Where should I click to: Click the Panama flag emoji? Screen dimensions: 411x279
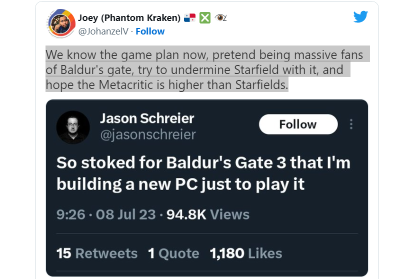click(x=190, y=17)
